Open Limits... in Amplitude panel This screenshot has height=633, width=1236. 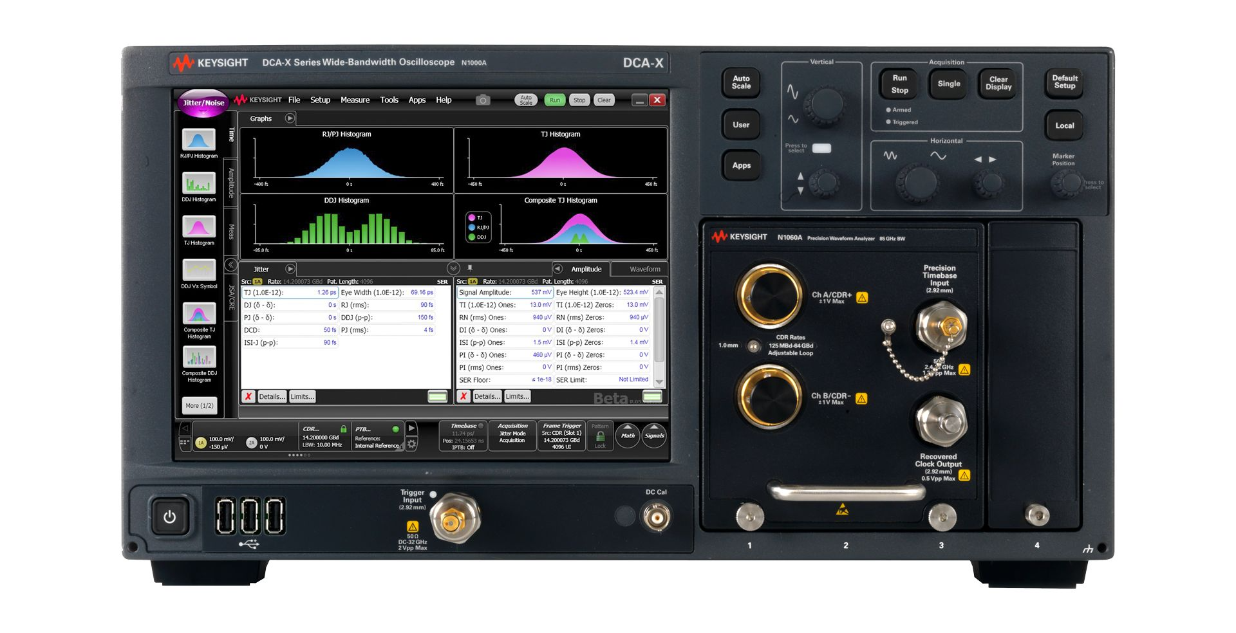518,396
